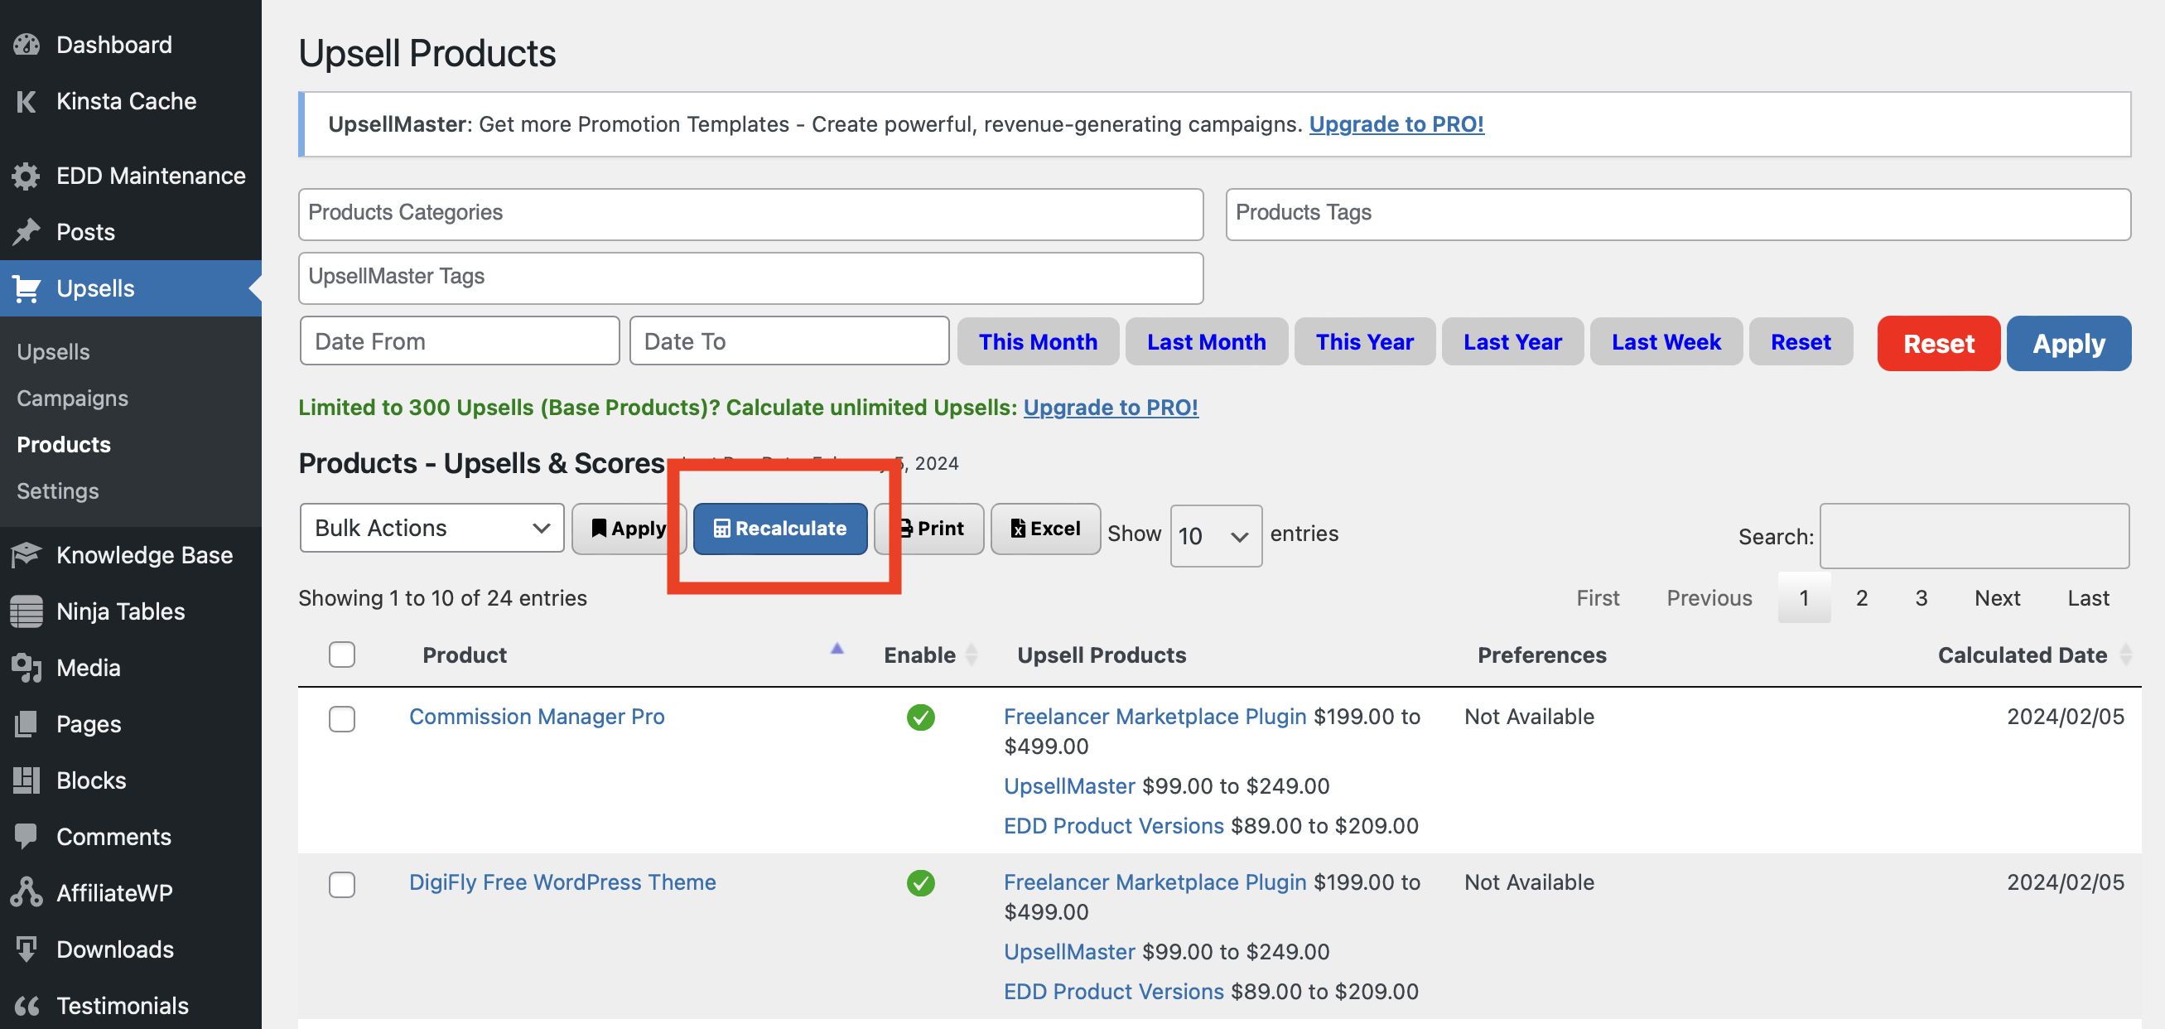Open the Settings submenu item
The height and width of the screenshot is (1029, 2165).
58,491
